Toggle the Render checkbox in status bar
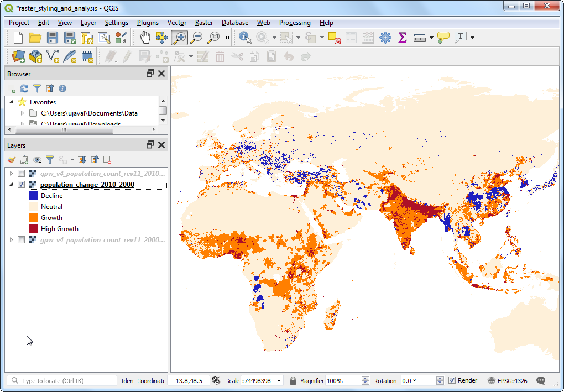The width and height of the screenshot is (564, 392). point(452,380)
